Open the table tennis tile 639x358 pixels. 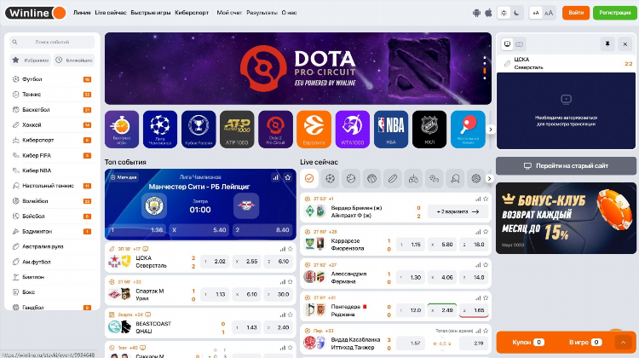[x=468, y=130]
